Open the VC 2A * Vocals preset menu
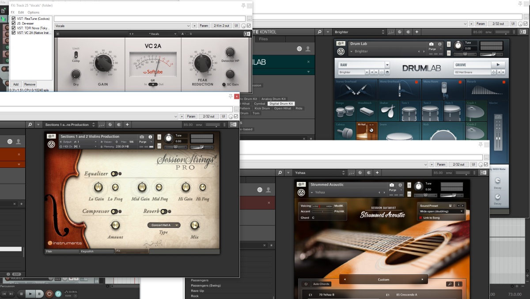Viewport: 530px width, 299px height. coord(155,34)
